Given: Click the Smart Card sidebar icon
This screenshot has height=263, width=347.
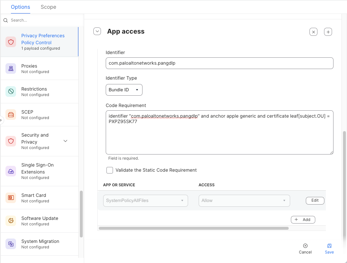Looking at the screenshot, I should 11,198.
